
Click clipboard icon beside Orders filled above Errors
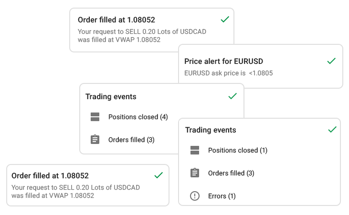tap(194, 173)
